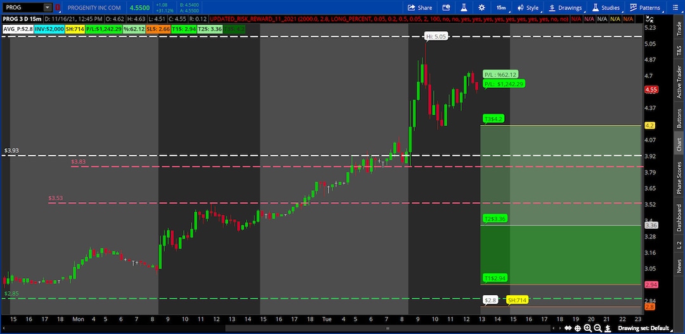This screenshot has width=685, height=334.
Task: Open the Drawings menu
Action: (x=565, y=8)
